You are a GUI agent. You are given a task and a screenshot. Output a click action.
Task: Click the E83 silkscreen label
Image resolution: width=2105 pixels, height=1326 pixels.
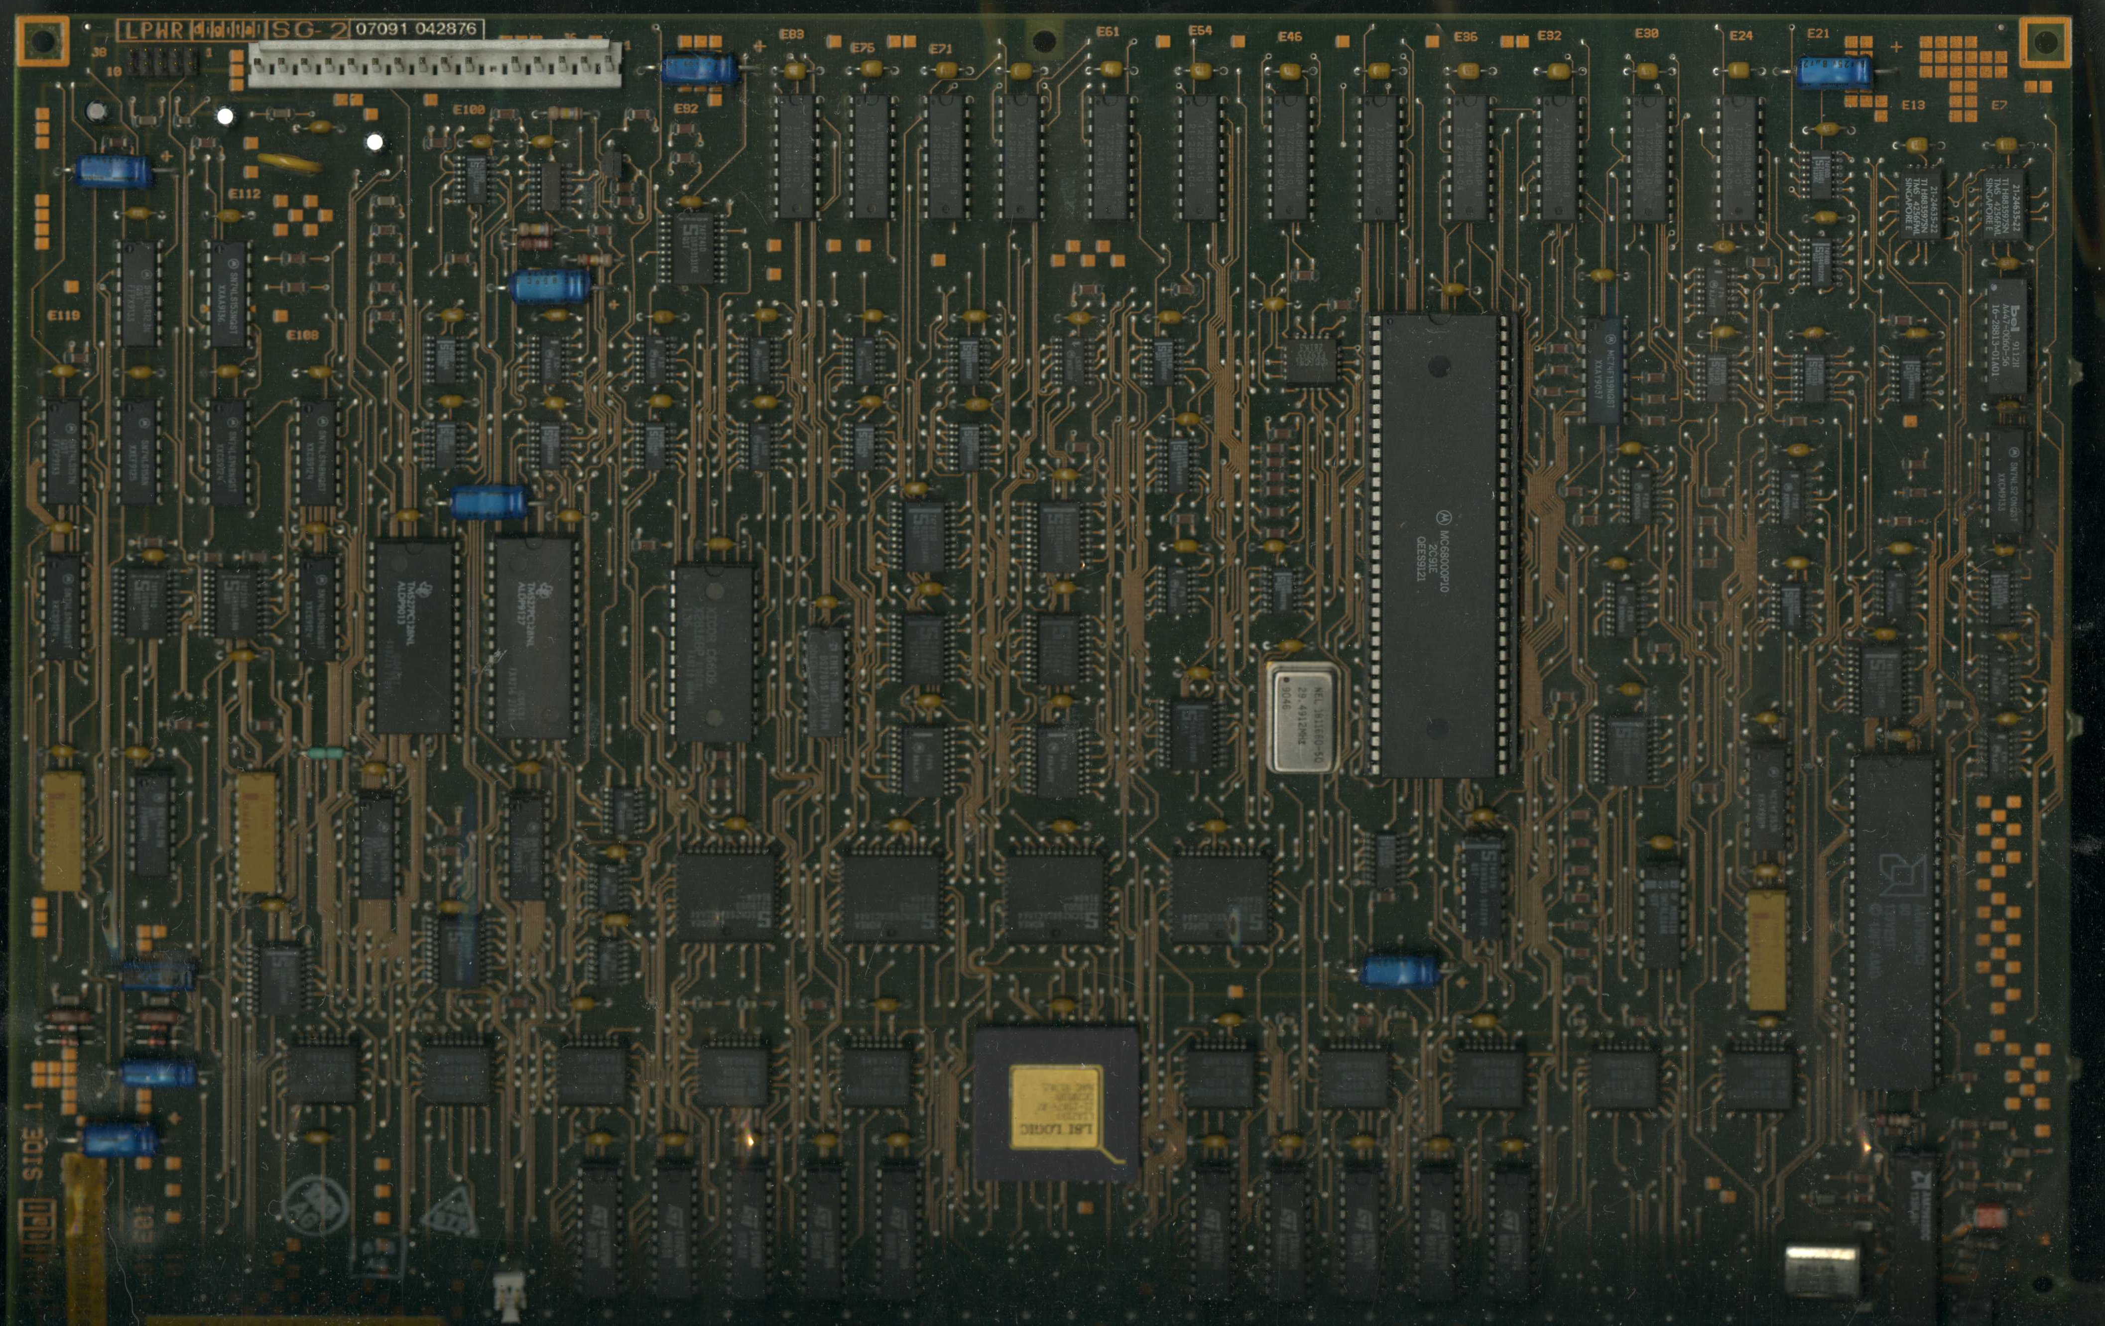[791, 34]
